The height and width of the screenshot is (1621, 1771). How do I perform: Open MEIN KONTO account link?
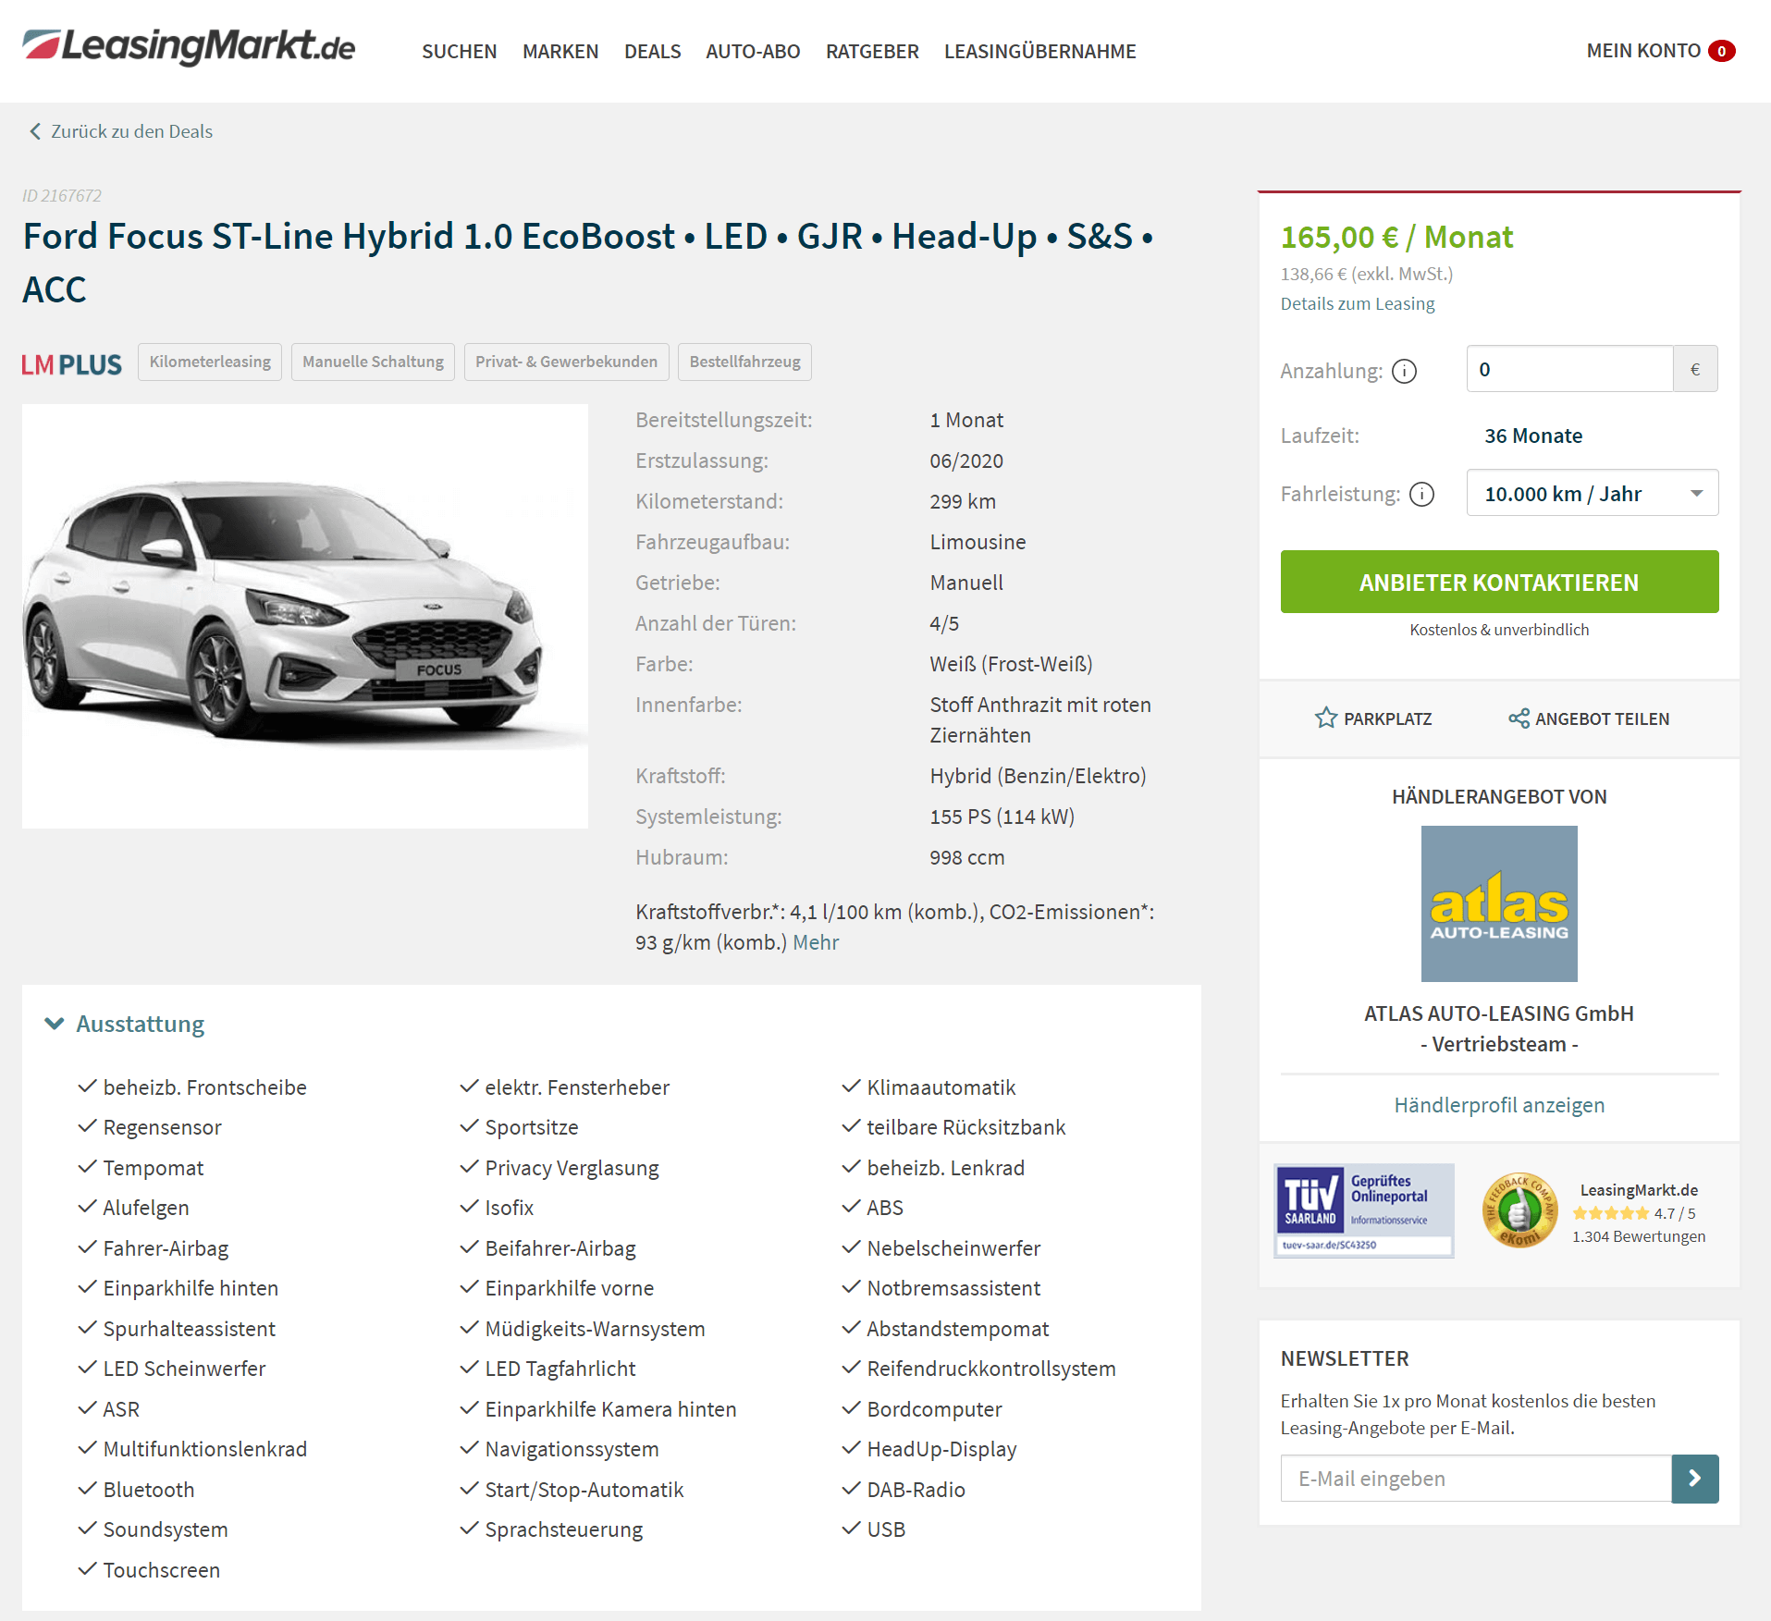point(1643,51)
